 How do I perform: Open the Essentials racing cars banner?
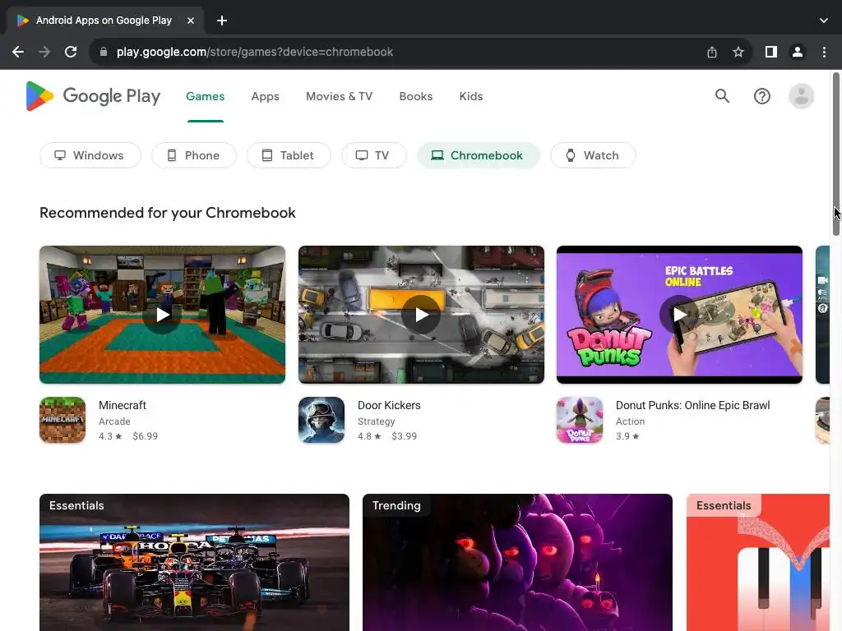pyautogui.click(x=194, y=562)
